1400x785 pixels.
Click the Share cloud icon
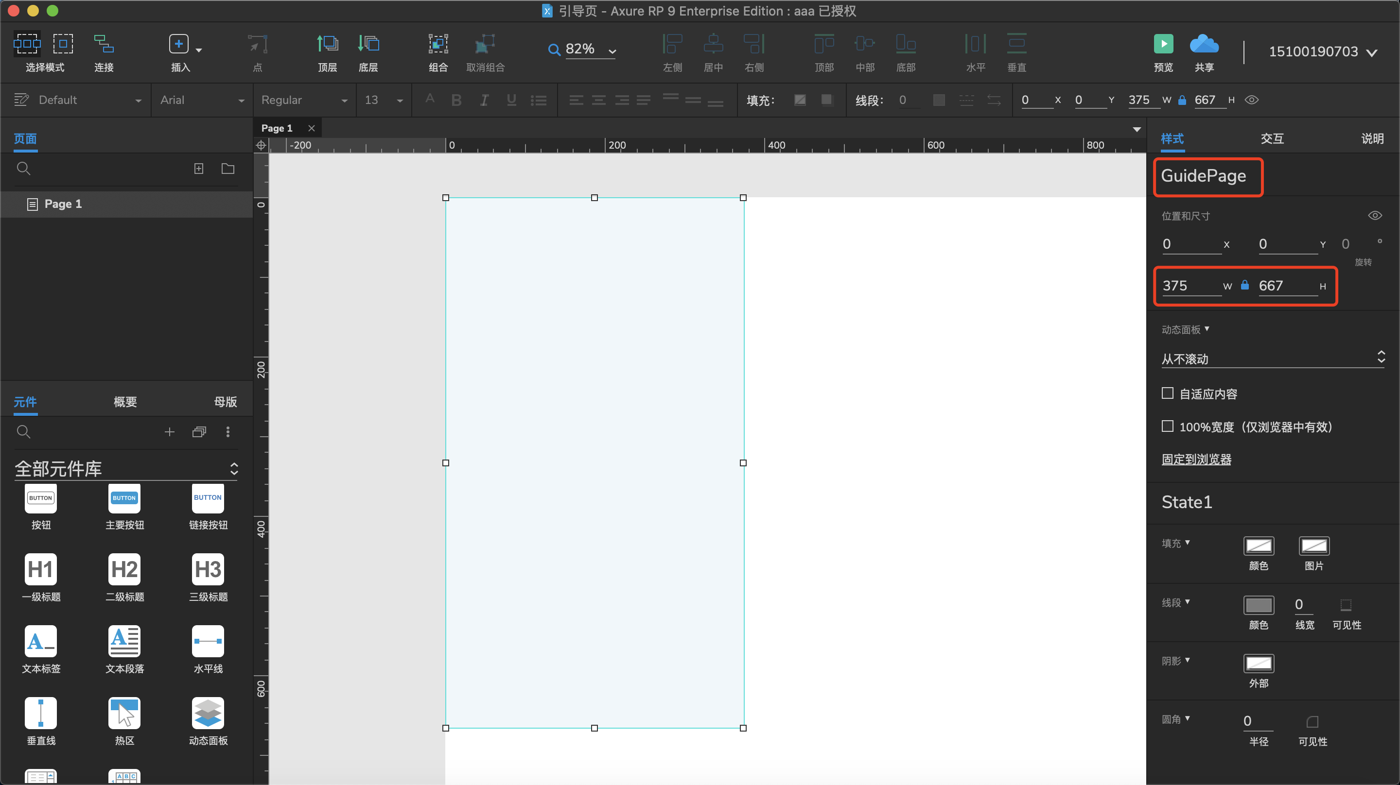1204,44
